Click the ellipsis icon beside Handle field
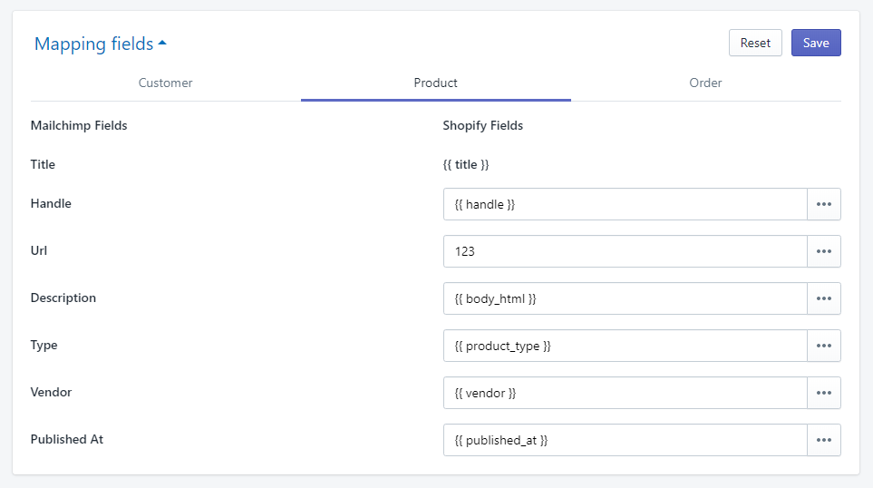The height and width of the screenshot is (488, 873). pos(823,204)
